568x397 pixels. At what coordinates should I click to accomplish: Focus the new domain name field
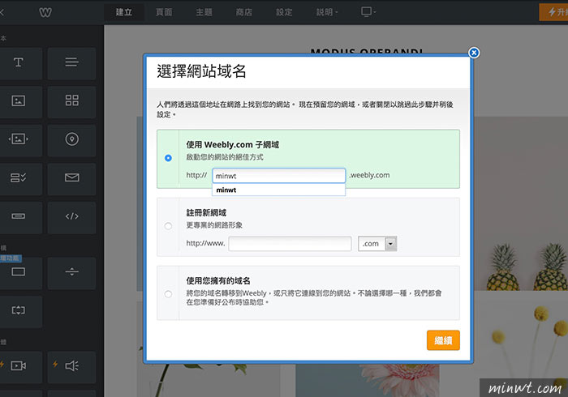[x=290, y=244]
